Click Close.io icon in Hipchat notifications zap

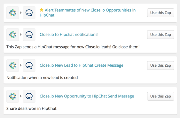coord(13,35)
